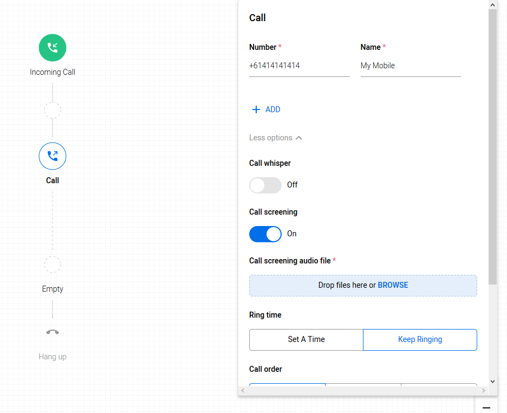Image resolution: width=507 pixels, height=413 pixels.
Task: Choose Set A Time ring option
Action: (x=306, y=339)
